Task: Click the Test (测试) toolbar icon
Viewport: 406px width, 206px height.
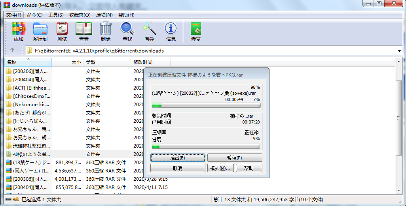Action: [x=62, y=29]
